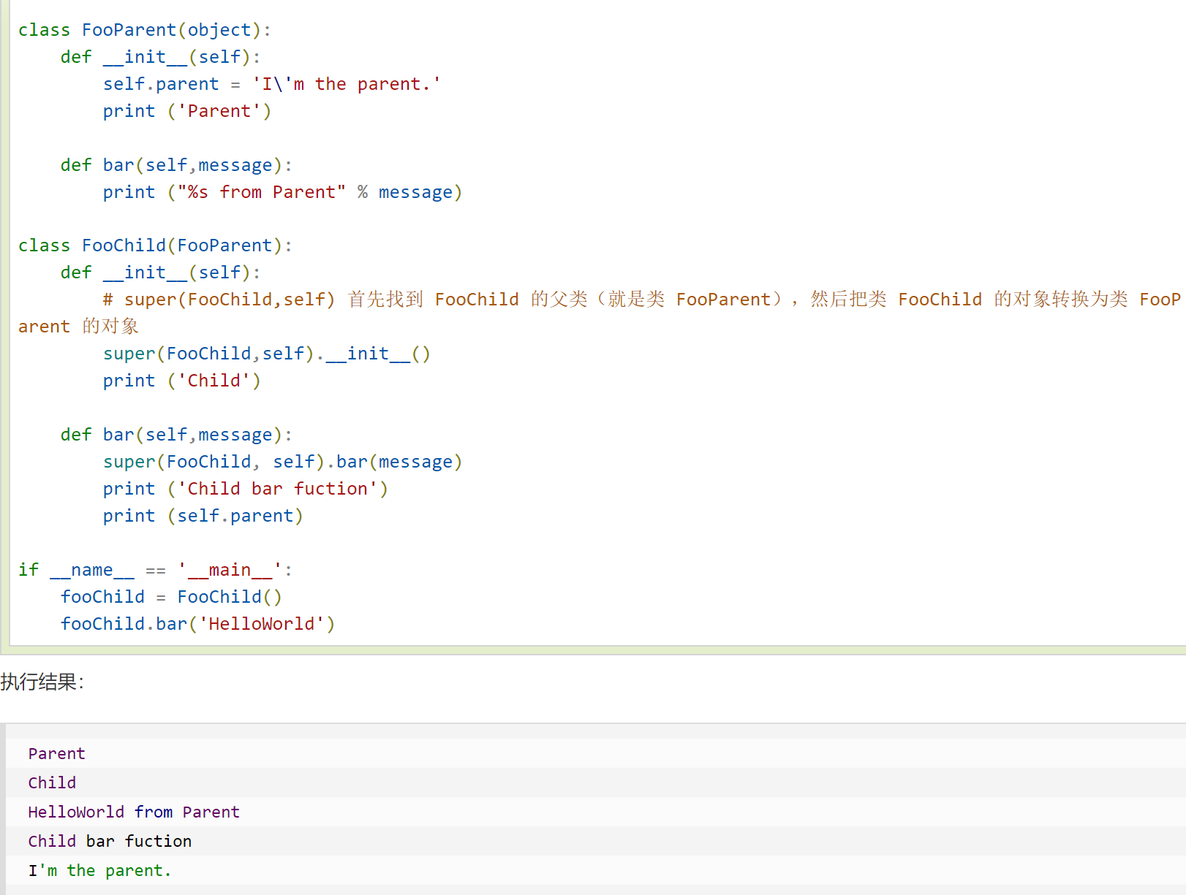Click the wrapped comment text 'arent 的对象'
The image size is (1186, 895).
(78, 327)
